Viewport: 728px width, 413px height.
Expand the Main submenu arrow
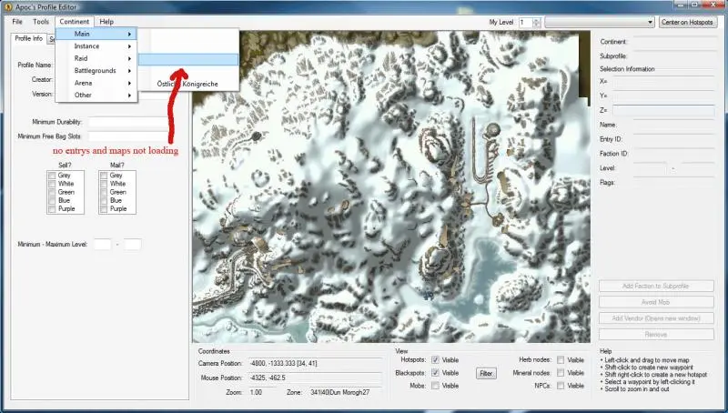pyautogui.click(x=130, y=34)
